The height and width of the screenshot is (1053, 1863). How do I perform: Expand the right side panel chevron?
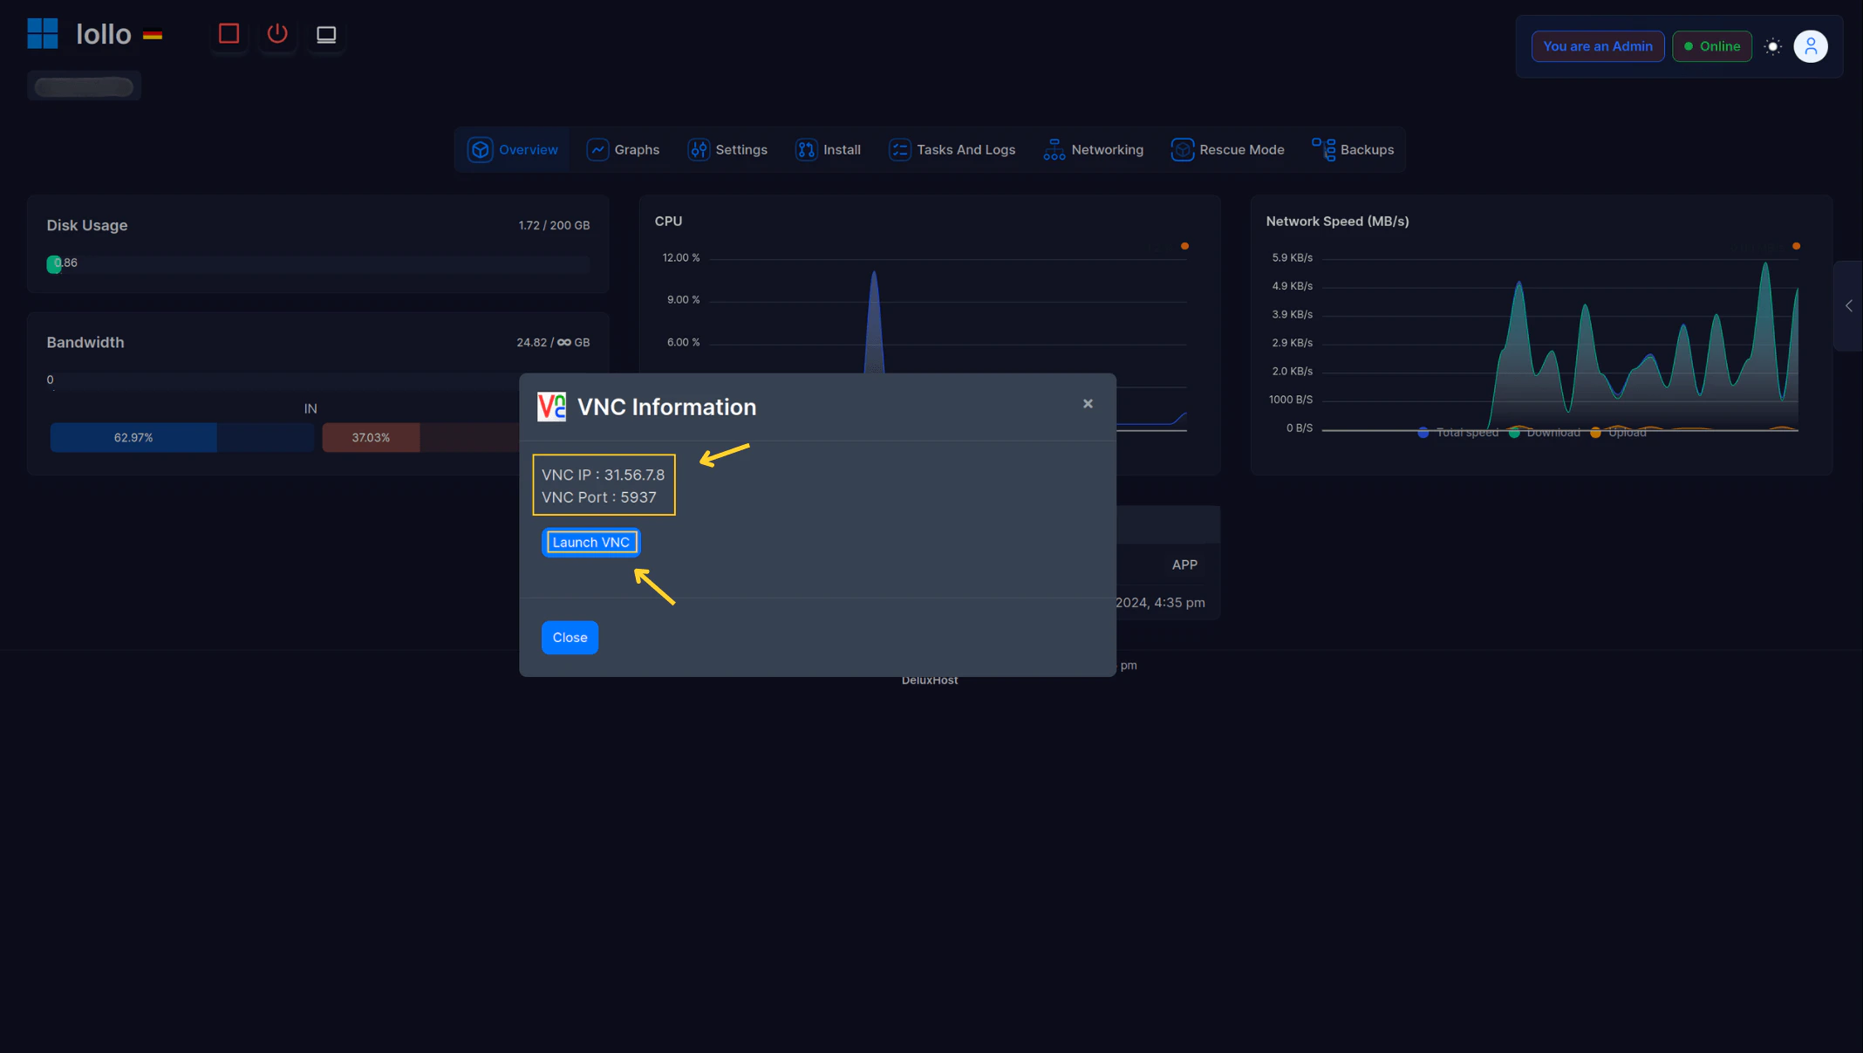[1848, 306]
